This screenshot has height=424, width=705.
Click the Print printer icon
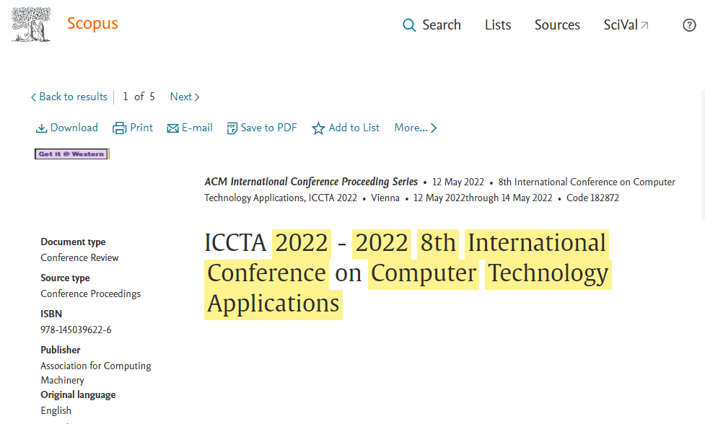tap(119, 128)
